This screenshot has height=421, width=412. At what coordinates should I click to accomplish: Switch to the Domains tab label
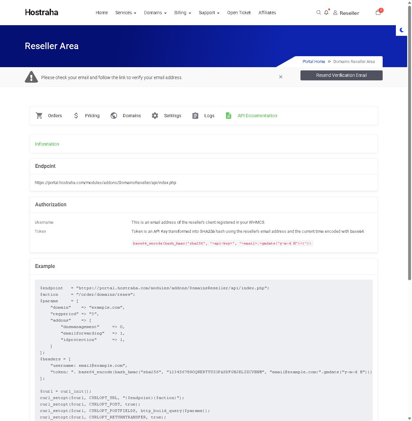[132, 116]
